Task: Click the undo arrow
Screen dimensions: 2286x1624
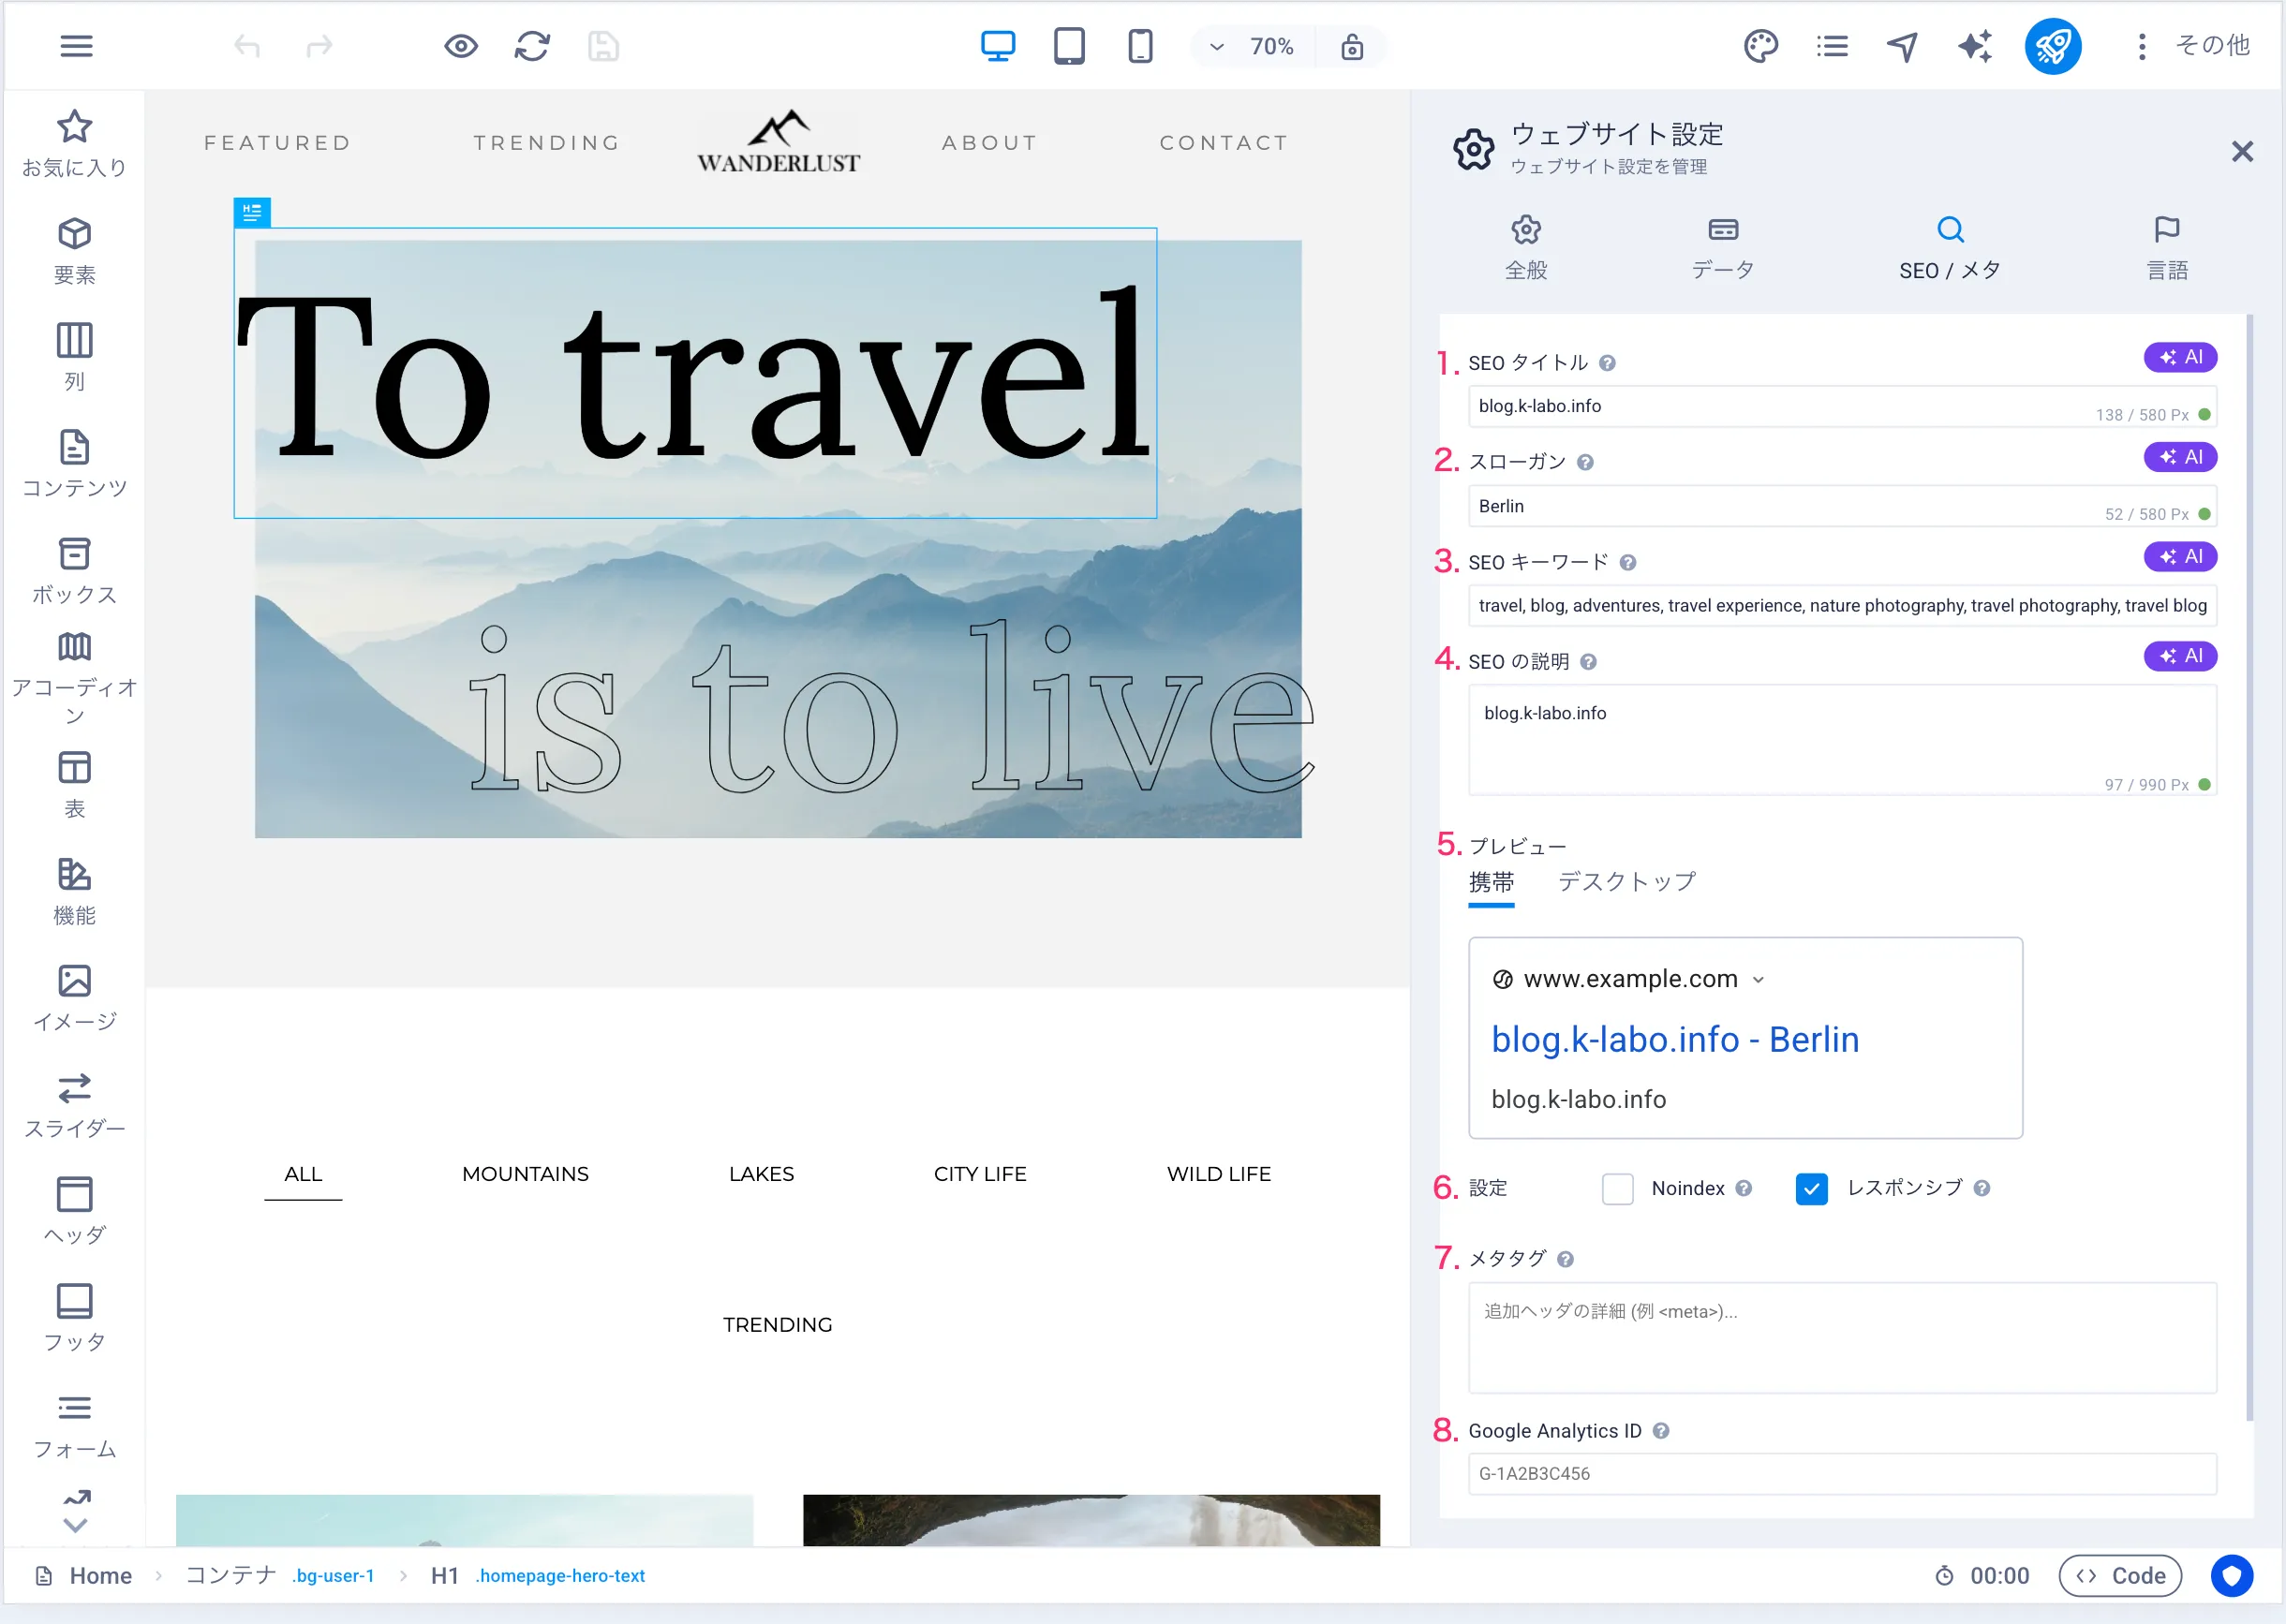Action: pyautogui.click(x=247, y=46)
